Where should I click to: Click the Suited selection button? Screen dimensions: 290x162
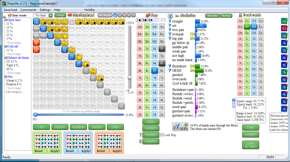tap(97, 127)
